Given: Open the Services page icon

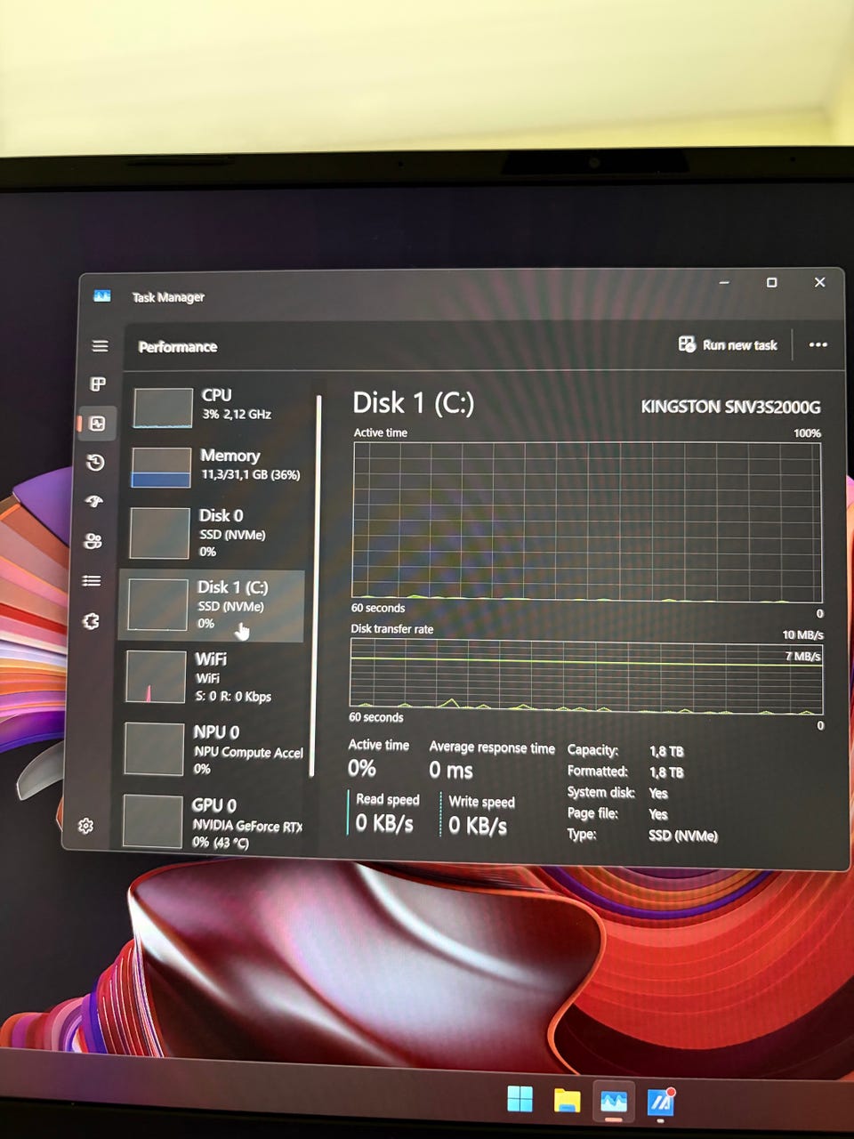Looking at the screenshot, I should pos(90,621).
